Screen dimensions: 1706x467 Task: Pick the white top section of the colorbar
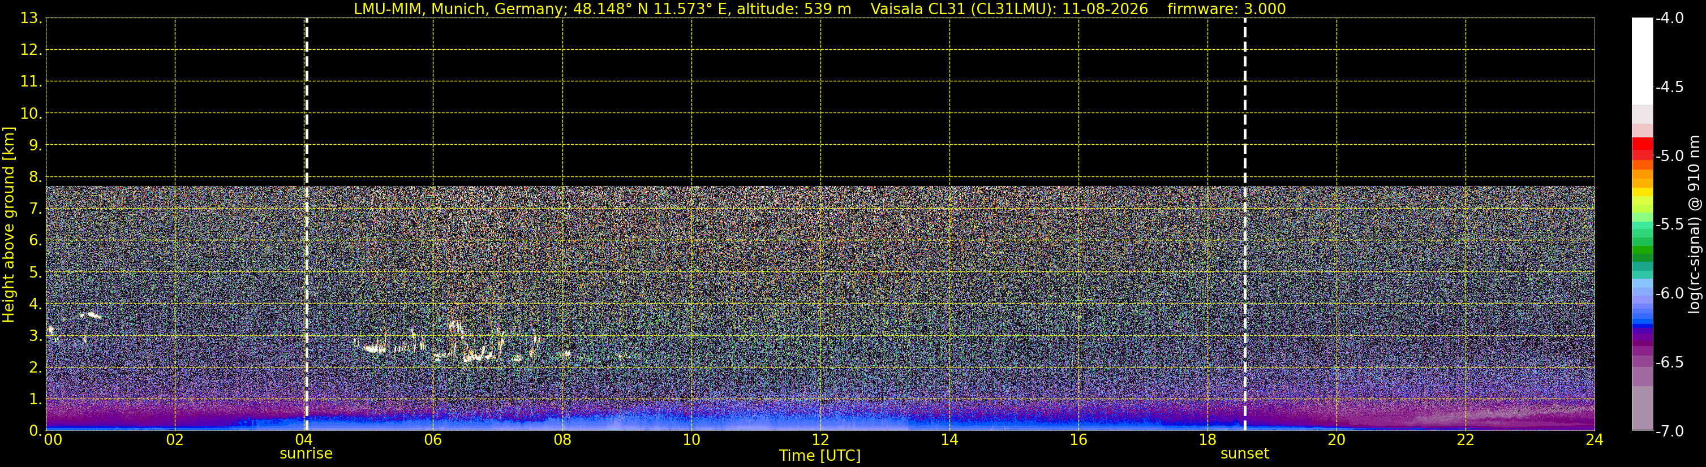(1641, 61)
